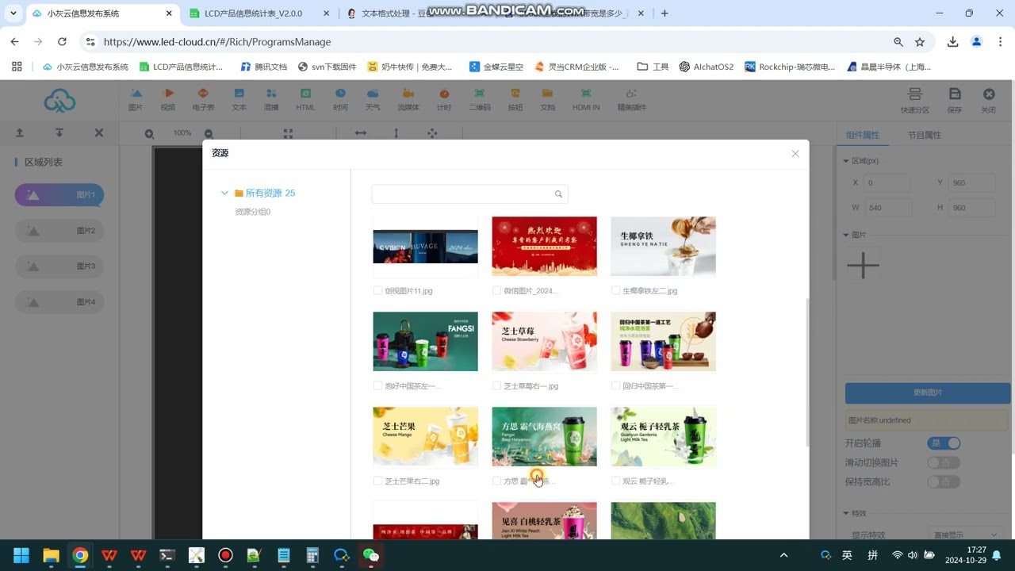The height and width of the screenshot is (571, 1015).
Task: Insert a 文档 document component
Action: pos(548,100)
